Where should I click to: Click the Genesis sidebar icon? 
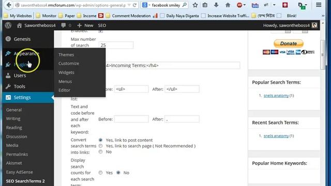pos(8,39)
